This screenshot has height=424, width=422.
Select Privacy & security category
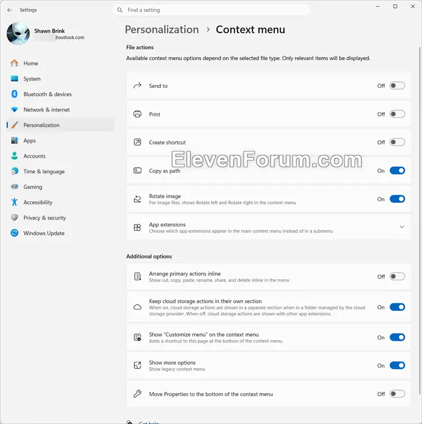click(x=61, y=217)
